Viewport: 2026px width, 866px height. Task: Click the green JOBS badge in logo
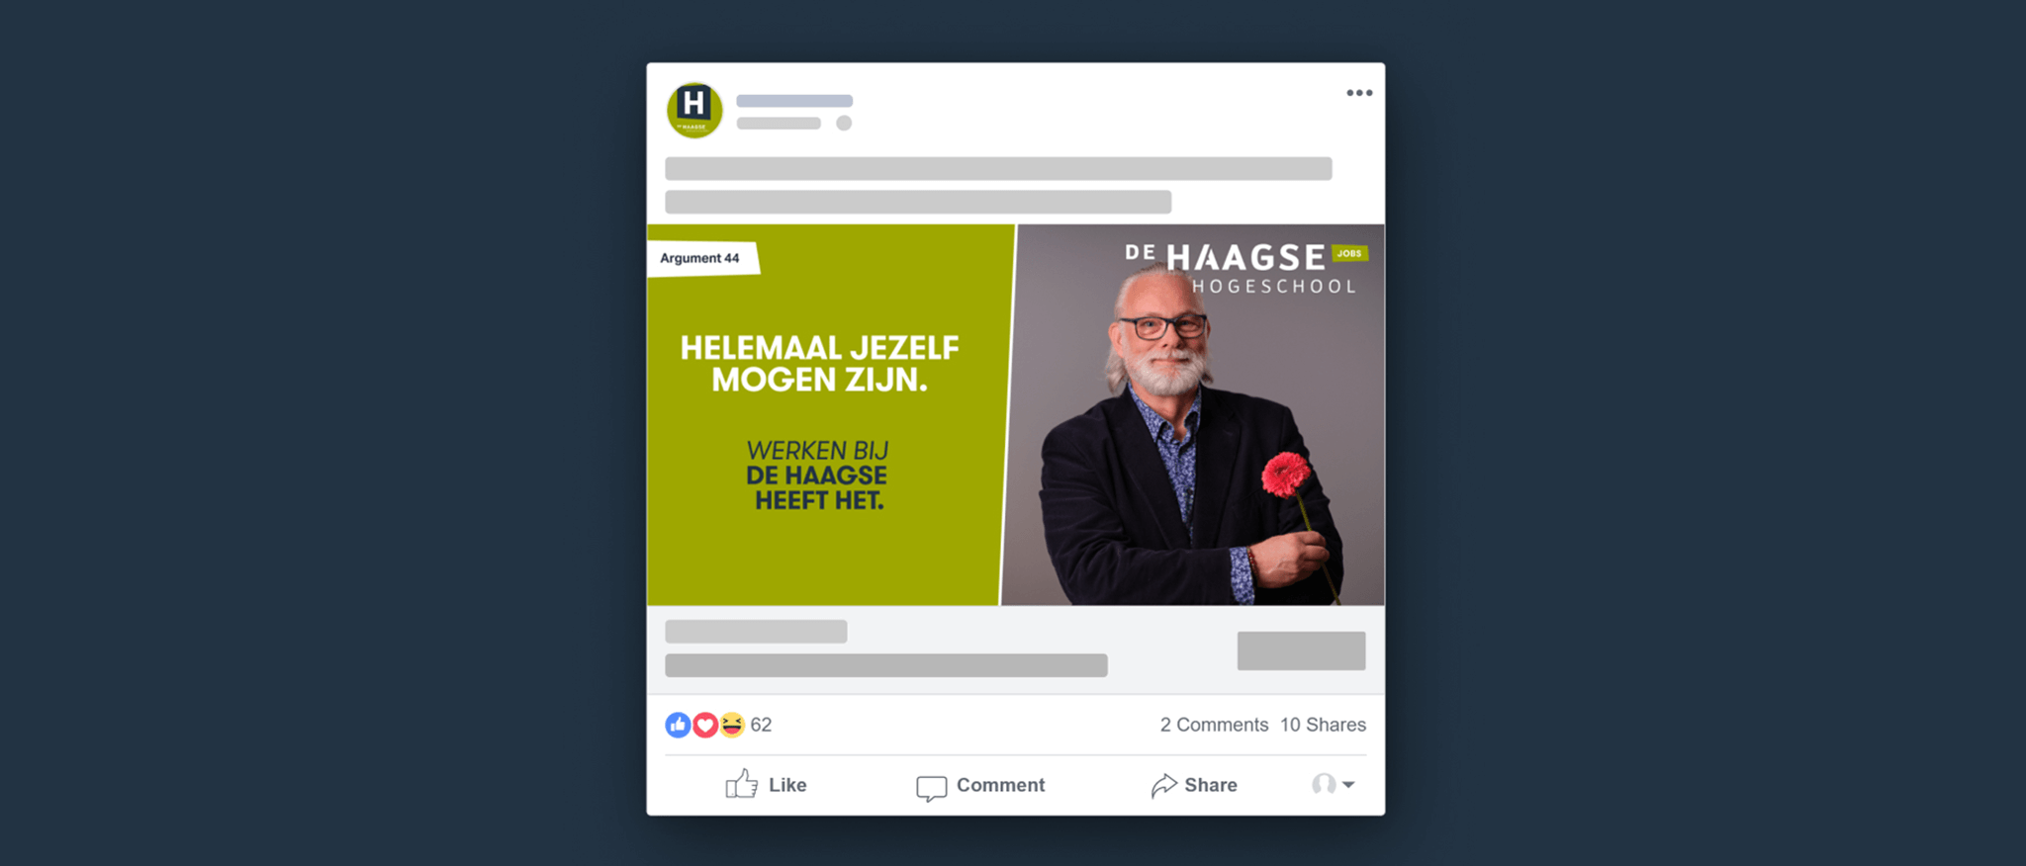[1349, 254]
